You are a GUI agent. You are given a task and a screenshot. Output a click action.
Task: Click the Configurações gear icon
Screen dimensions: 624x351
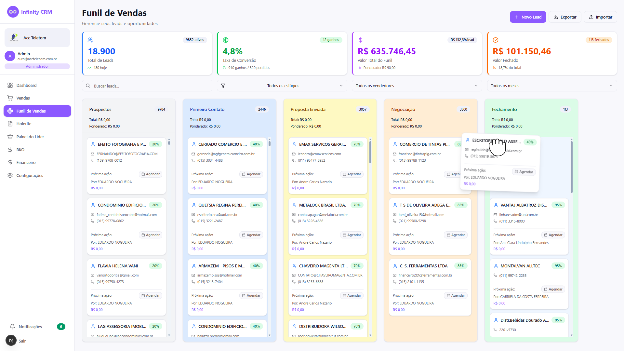pyautogui.click(x=10, y=175)
